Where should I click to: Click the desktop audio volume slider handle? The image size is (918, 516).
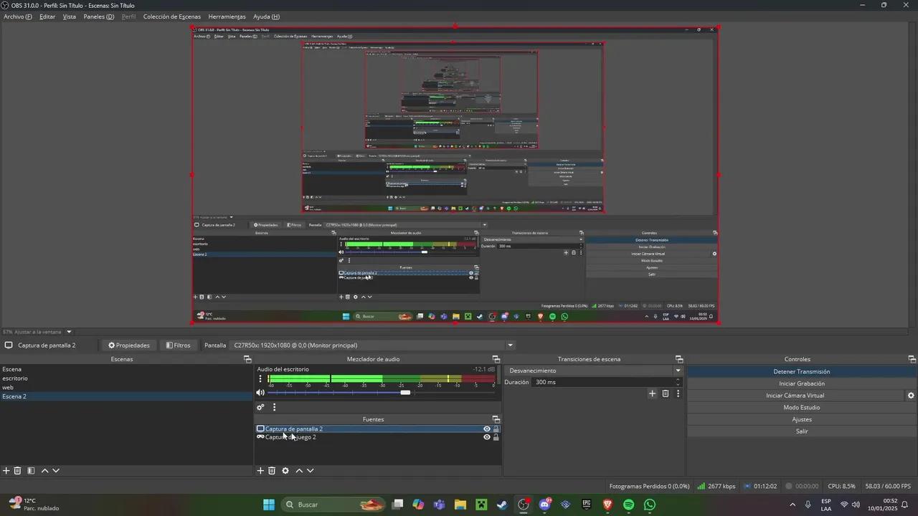(405, 393)
